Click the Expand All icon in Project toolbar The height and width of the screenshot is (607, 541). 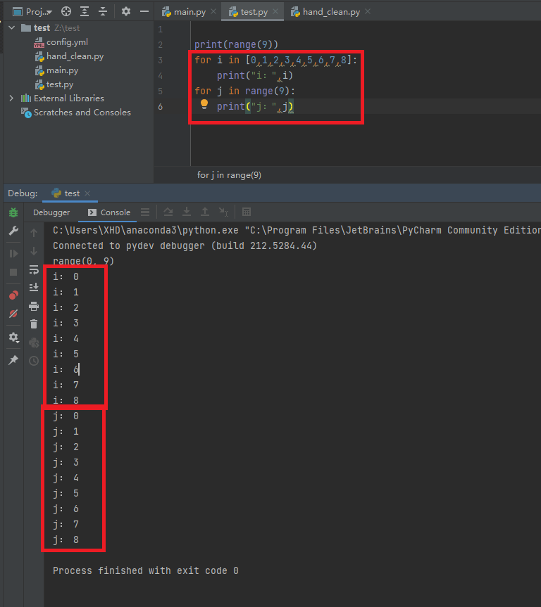[x=85, y=12]
